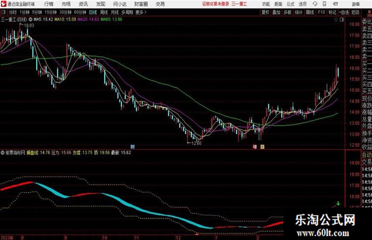Click 支撑: 13.75 indicator value
The height and width of the screenshot is (240, 372).
[82, 153]
